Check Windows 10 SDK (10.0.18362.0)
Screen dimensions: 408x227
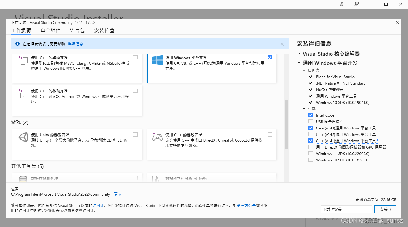coord(311,160)
